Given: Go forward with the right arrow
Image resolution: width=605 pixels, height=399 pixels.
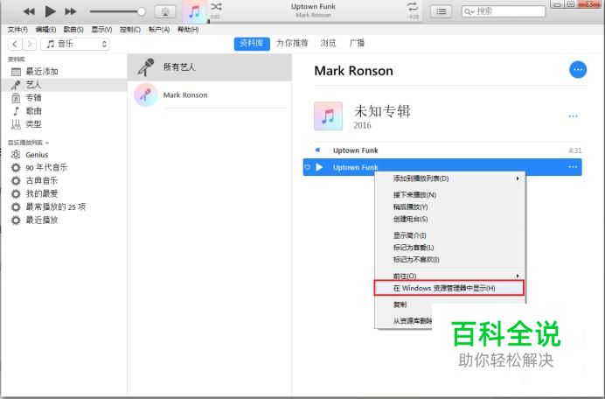Looking at the screenshot, I should point(30,44).
